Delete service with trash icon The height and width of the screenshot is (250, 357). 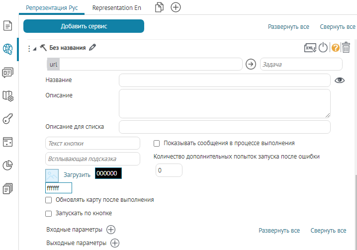pos(346,48)
